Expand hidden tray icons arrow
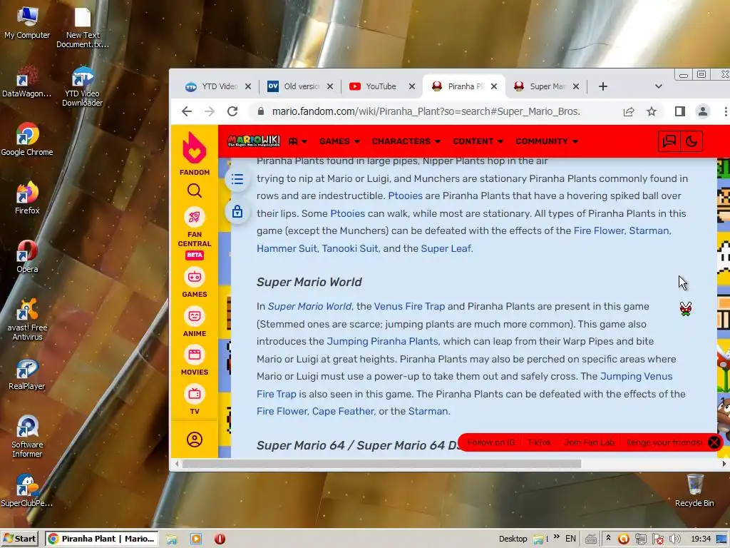730x548 pixels. 608,538
